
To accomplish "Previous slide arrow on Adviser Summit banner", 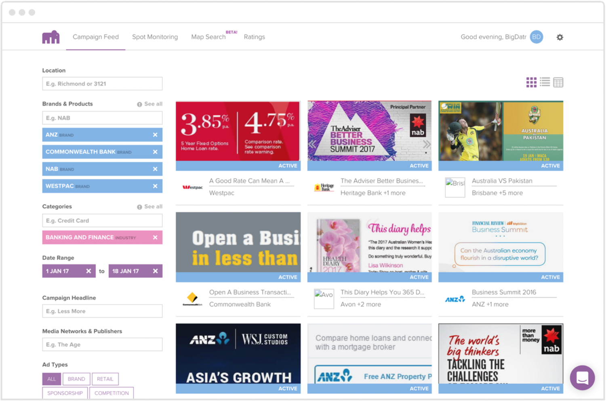I will (312, 144).
